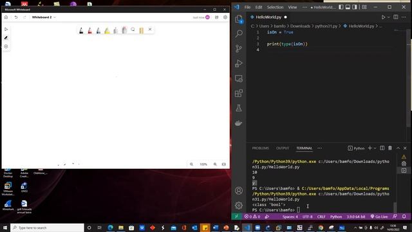Pick the eraser tool in Whiteboard

tap(124, 30)
